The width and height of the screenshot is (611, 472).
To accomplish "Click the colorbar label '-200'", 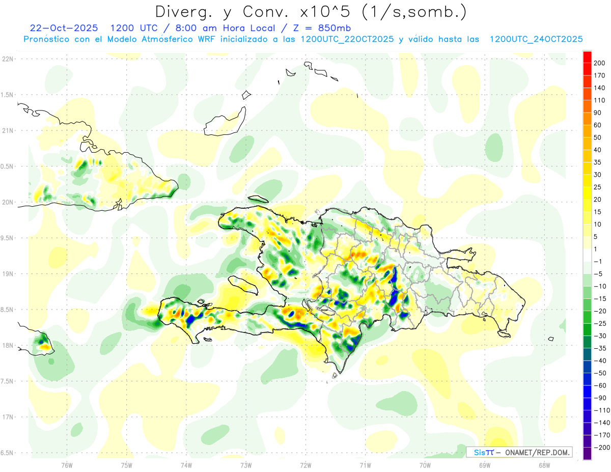I will [x=603, y=448].
